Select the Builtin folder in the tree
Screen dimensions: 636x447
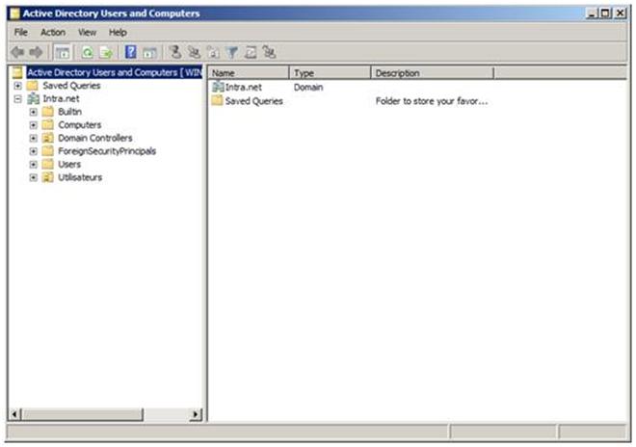(x=69, y=112)
